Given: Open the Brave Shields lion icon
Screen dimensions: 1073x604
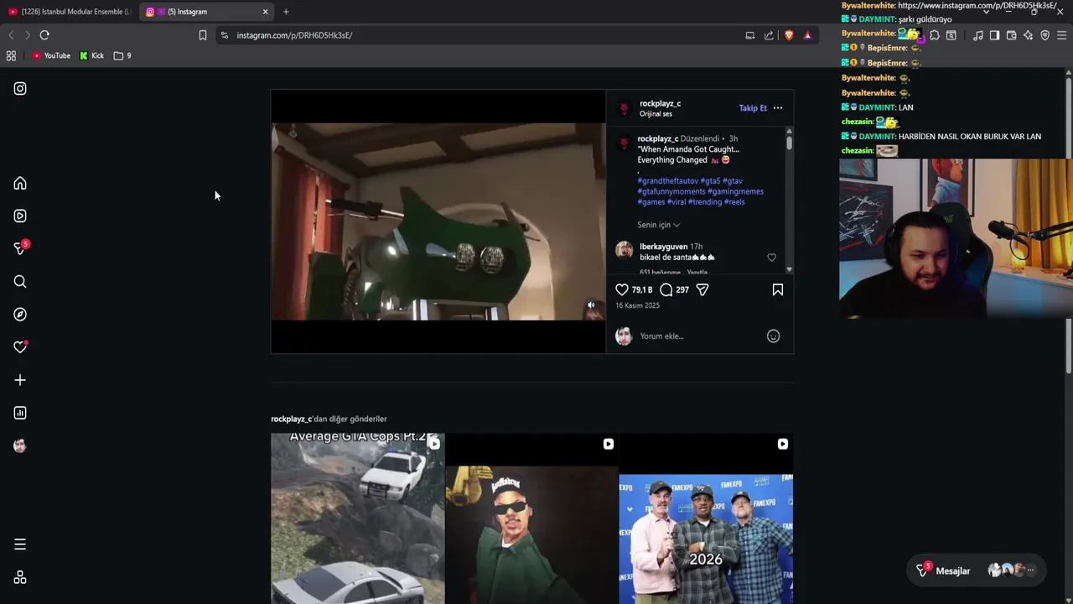Looking at the screenshot, I should pyautogui.click(x=789, y=35).
